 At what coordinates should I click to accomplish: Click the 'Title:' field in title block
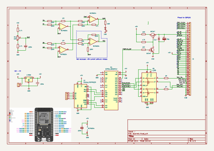coord(131,136)
